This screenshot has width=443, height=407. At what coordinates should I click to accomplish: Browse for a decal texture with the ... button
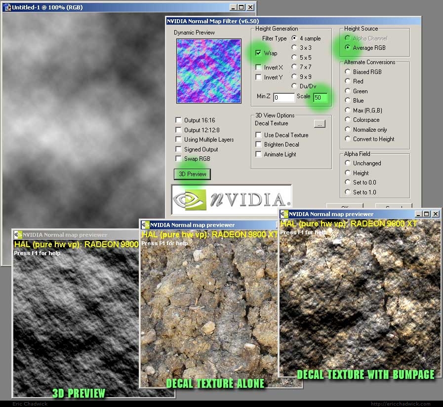320,124
